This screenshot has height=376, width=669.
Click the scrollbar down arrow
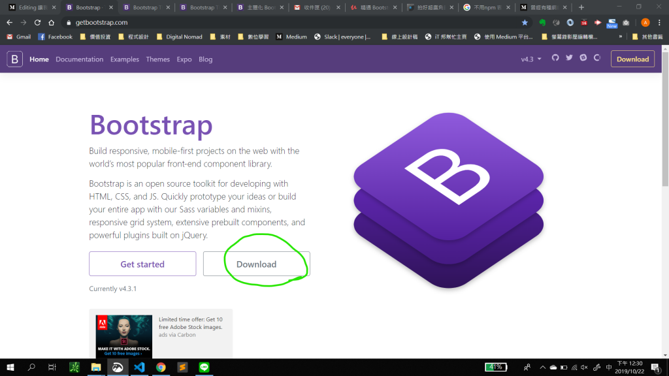(665, 355)
